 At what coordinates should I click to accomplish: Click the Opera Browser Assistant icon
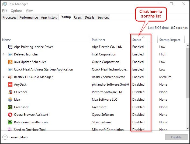[10, 115]
